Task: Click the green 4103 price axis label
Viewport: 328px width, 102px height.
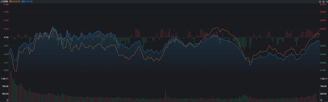Action: click(x=6, y=70)
